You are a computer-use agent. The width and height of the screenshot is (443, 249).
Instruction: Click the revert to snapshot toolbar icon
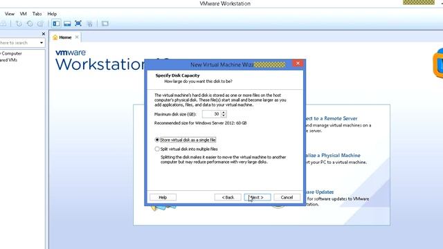coord(30,24)
